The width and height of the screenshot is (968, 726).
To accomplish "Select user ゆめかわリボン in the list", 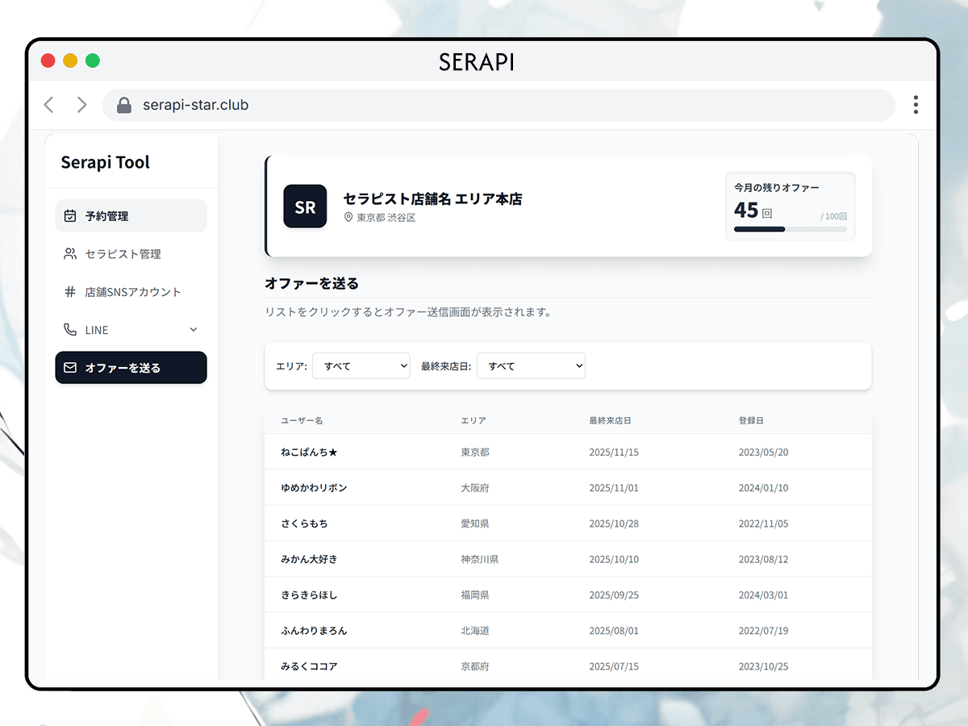I will tap(568, 487).
